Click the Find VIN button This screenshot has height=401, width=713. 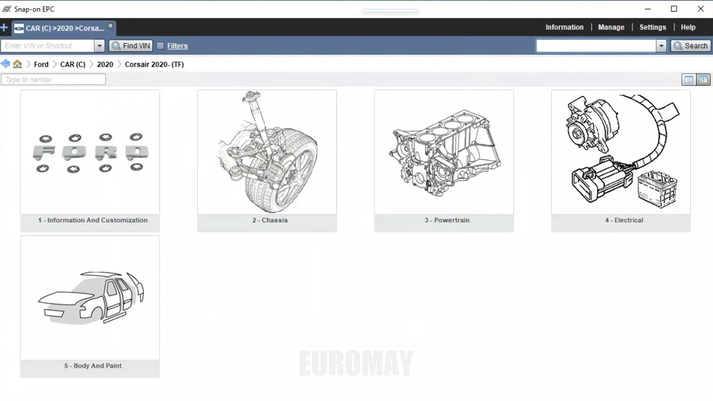(131, 46)
